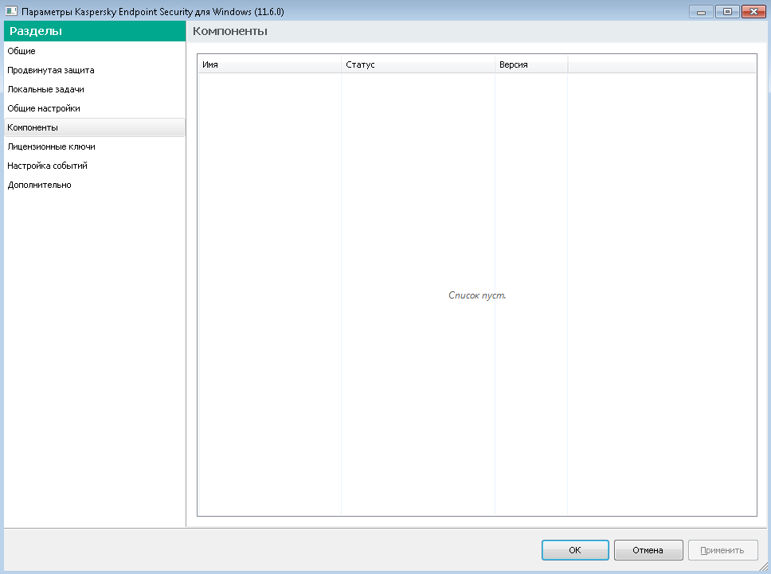
Task: Click the Версия column header
Action: coord(530,64)
